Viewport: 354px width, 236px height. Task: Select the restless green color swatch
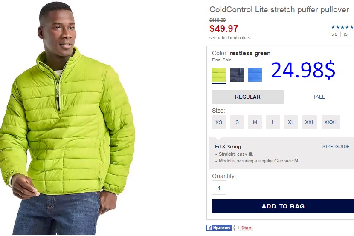point(218,75)
